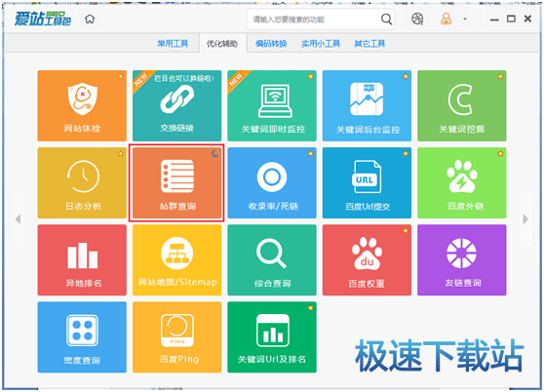Click the search magnifier icon
Viewport: 544px width, 392px height.
pos(386,20)
